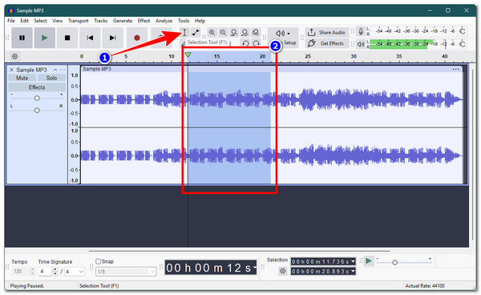The height and width of the screenshot is (295, 481).
Task: Click the Zoom In magnifier icon
Action: pyautogui.click(x=212, y=32)
